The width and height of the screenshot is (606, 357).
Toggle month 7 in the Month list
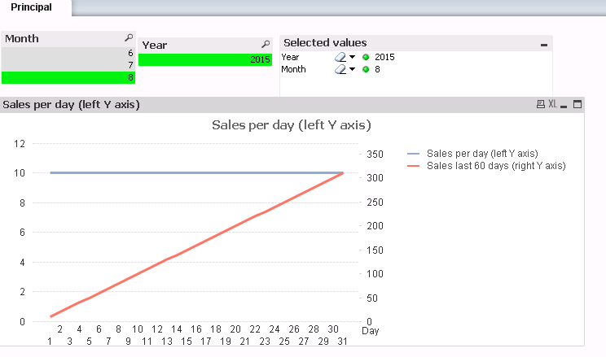68,65
